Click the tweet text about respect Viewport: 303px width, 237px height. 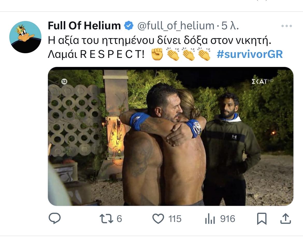[x=160, y=48]
